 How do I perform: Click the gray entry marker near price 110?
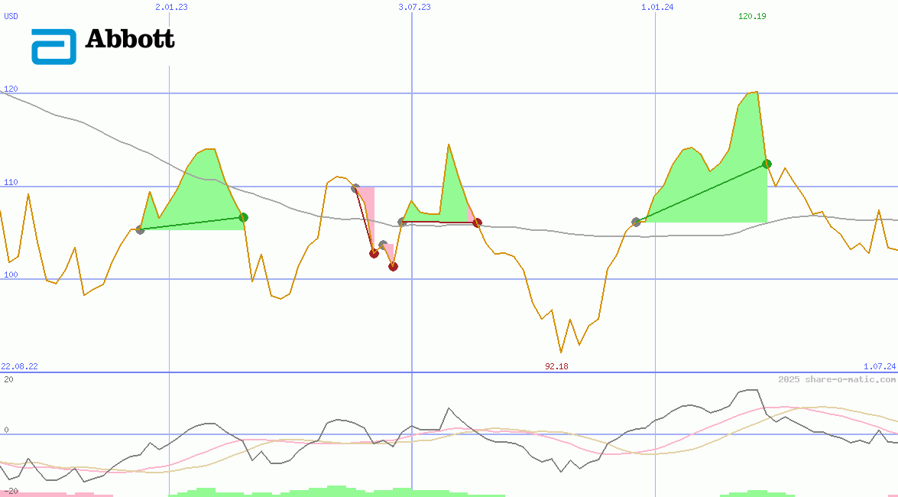[x=355, y=188]
